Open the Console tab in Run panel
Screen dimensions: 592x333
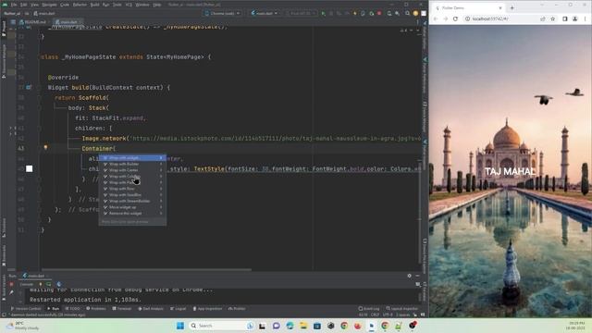click(x=27, y=284)
